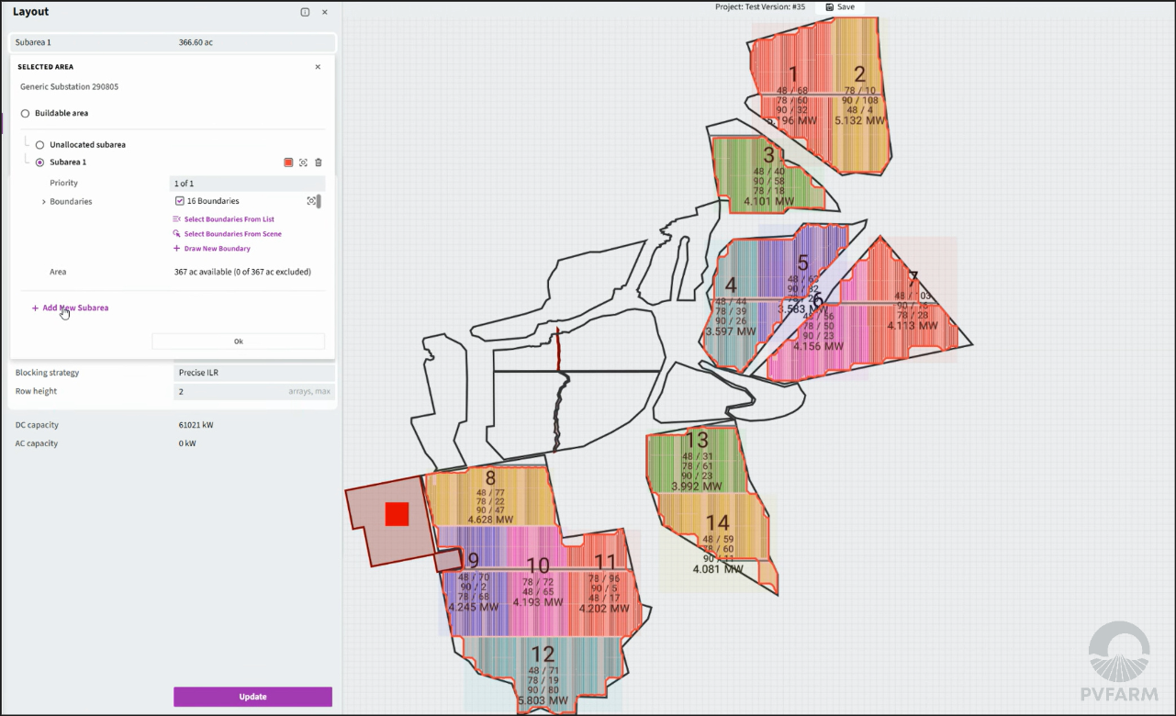This screenshot has width=1176, height=716.
Task: Focus view on Subarea 1 icon
Action: (303, 162)
